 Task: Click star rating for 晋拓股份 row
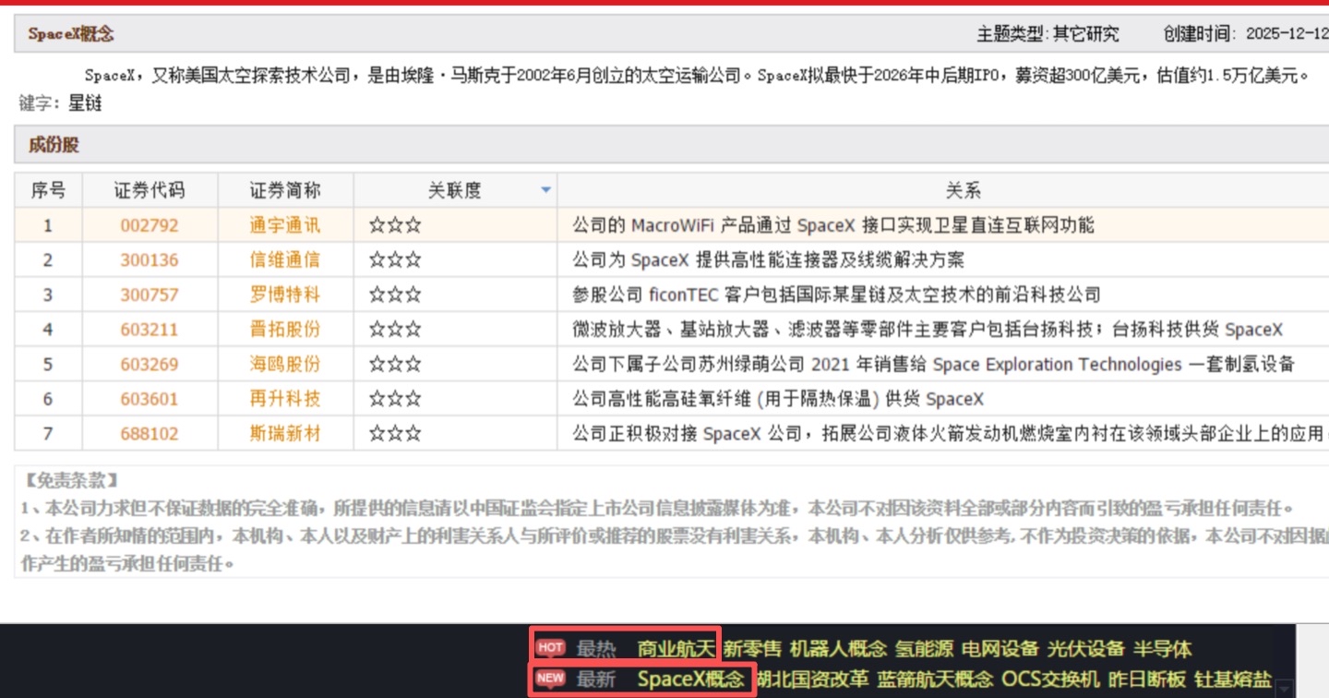click(x=395, y=330)
